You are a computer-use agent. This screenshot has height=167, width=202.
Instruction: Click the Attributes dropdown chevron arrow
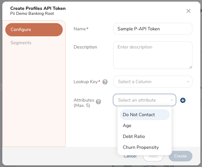172,100
